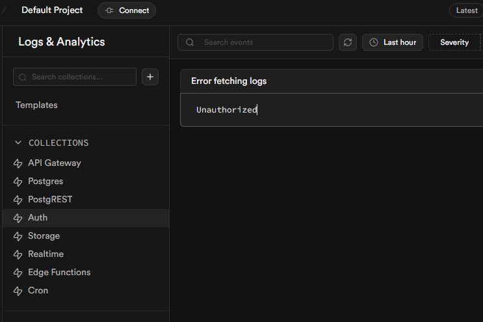Image resolution: width=483 pixels, height=322 pixels.
Task: Click the lightning icon beside Edge Functions
Action: (x=18, y=273)
